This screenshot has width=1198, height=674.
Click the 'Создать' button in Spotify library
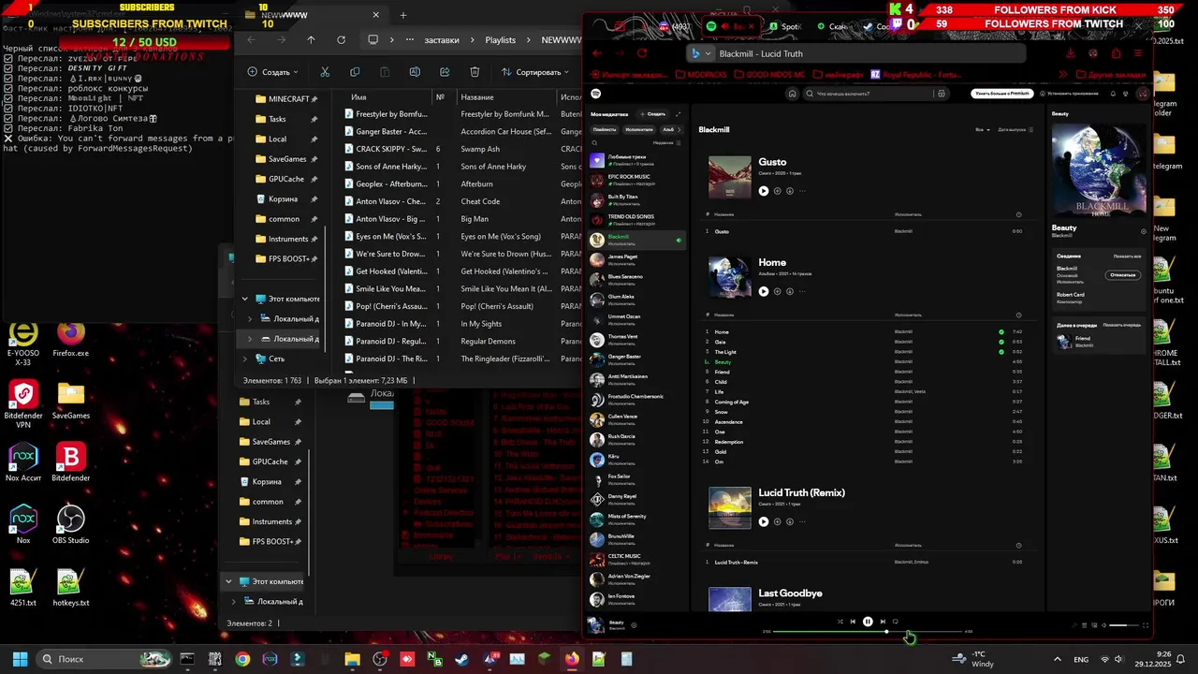(x=653, y=114)
